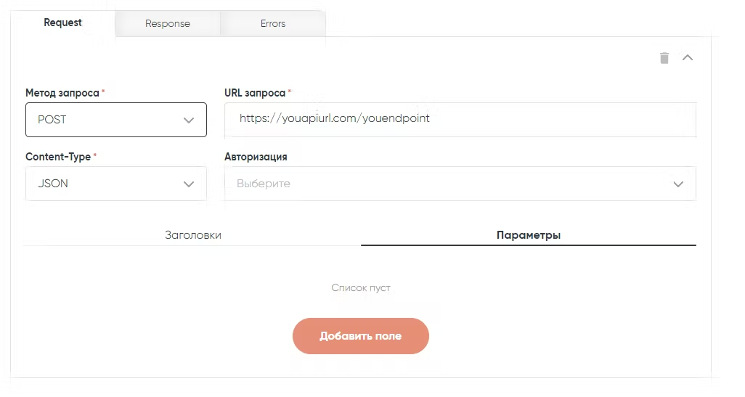Click the 'Список пуст' empty list message

tap(361, 288)
